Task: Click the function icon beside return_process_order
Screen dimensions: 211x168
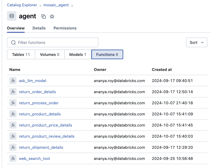Action: [13, 103]
